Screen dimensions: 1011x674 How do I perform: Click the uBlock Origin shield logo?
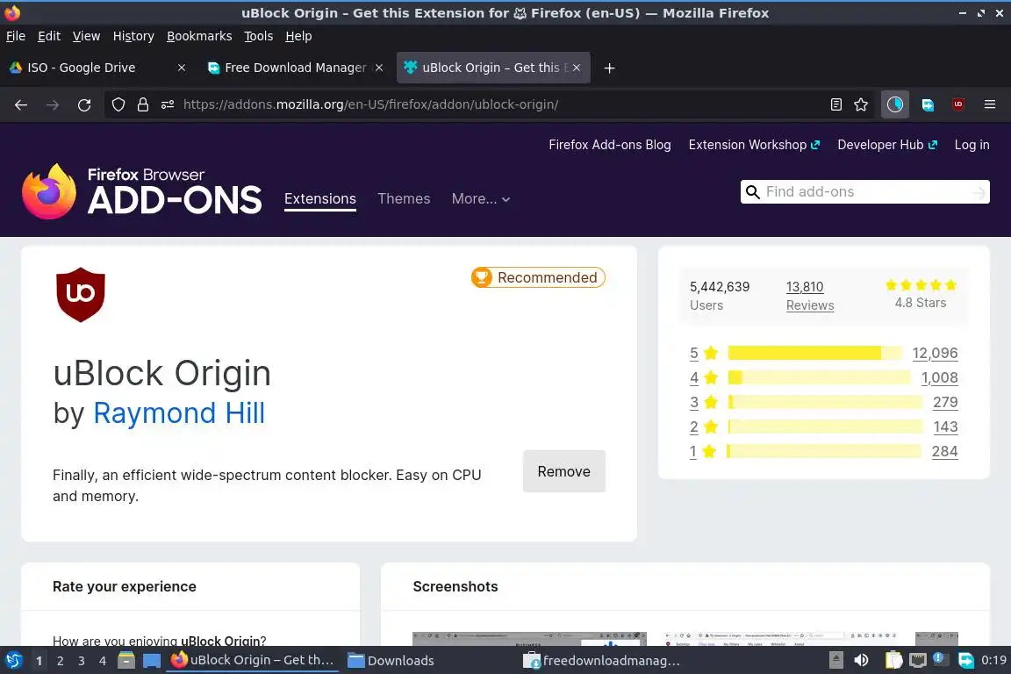81,295
